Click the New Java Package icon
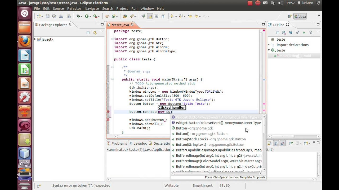339x190 pixels. [107, 16]
